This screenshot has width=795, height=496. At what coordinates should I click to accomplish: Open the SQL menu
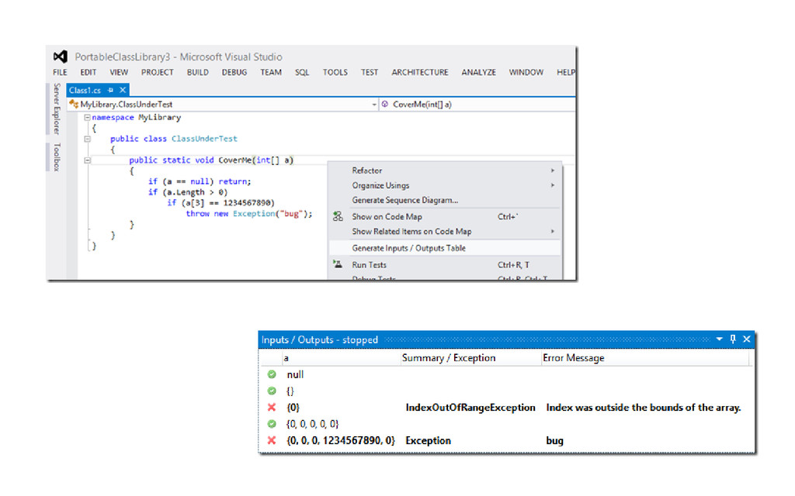302,72
